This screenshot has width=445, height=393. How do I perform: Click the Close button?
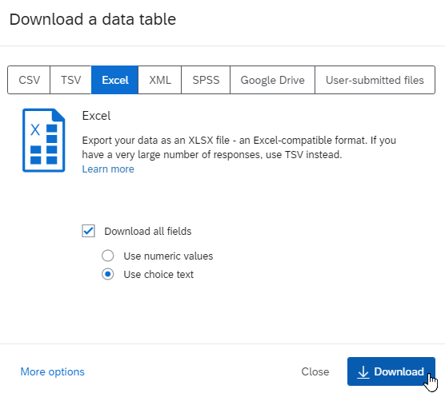tap(315, 371)
